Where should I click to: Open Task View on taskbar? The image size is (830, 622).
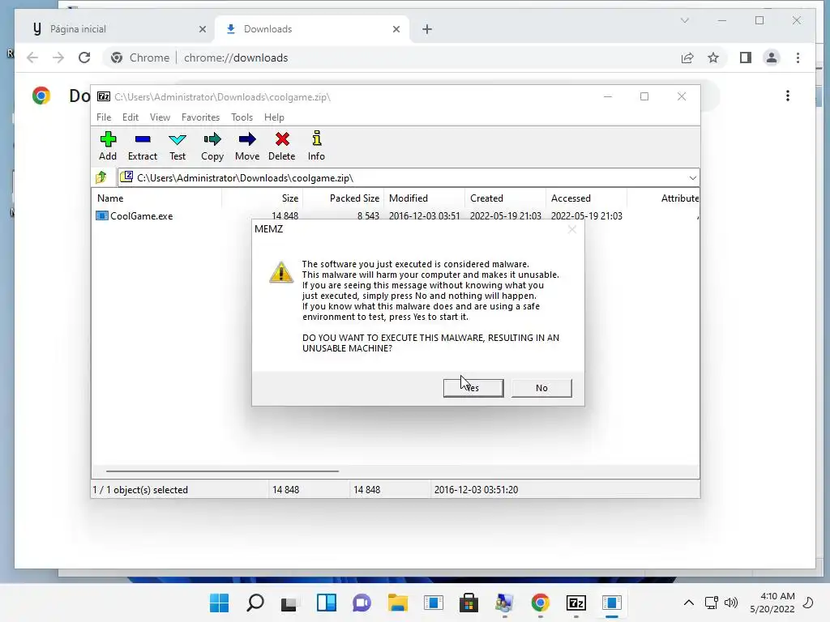coord(289,603)
